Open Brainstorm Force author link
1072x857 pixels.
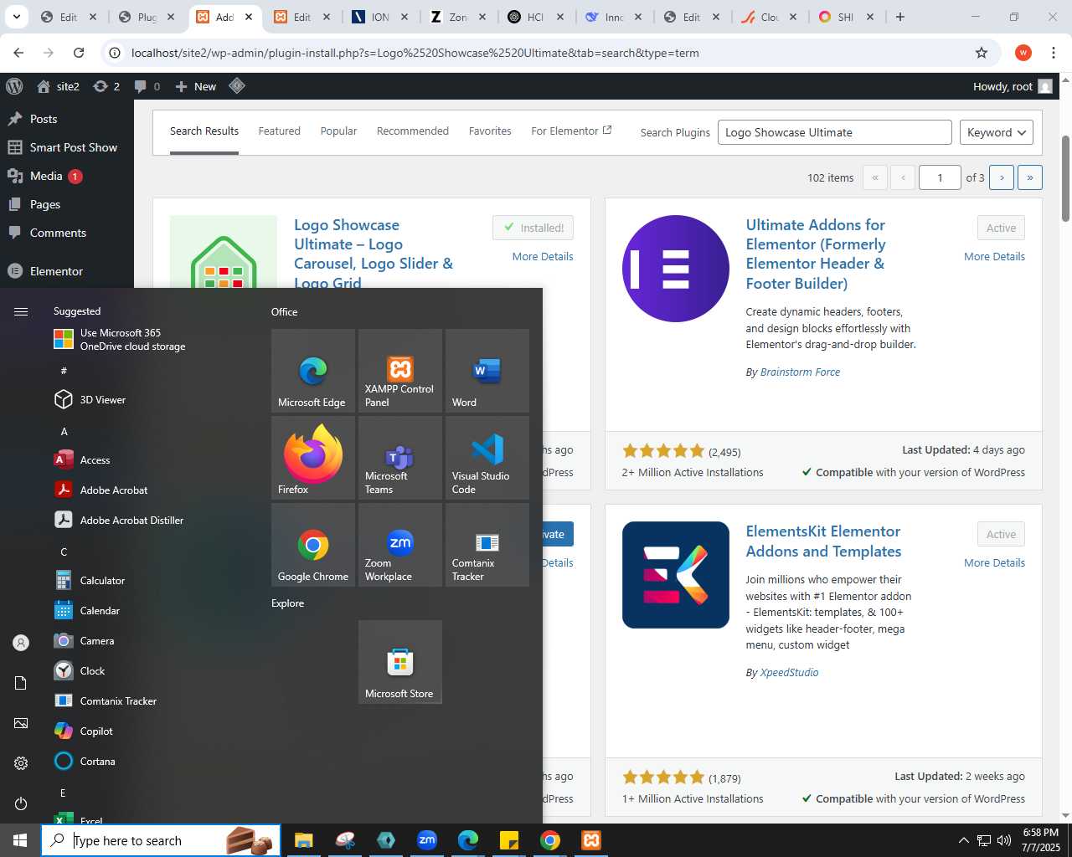tap(800, 372)
